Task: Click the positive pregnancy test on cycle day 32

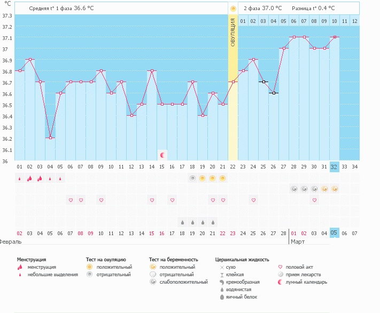Action: click(335, 189)
